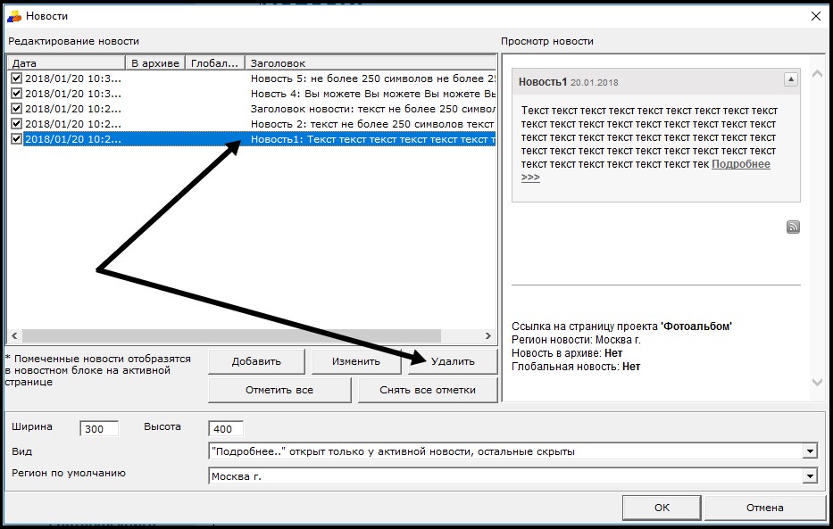Click Снять все отметки button
833x529 pixels.
click(427, 390)
